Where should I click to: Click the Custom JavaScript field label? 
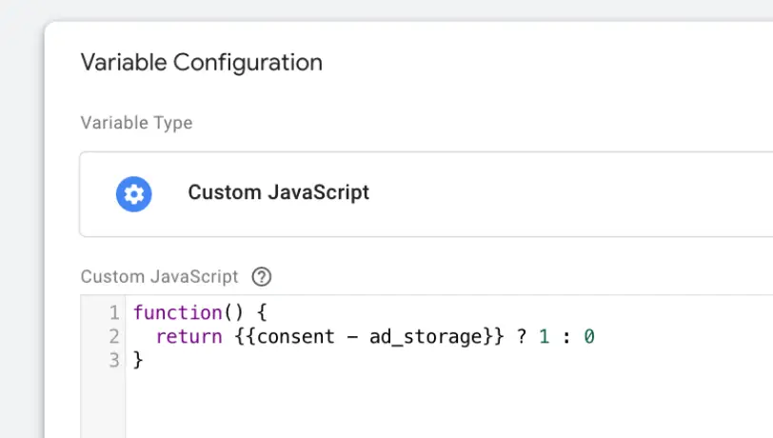click(159, 277)
